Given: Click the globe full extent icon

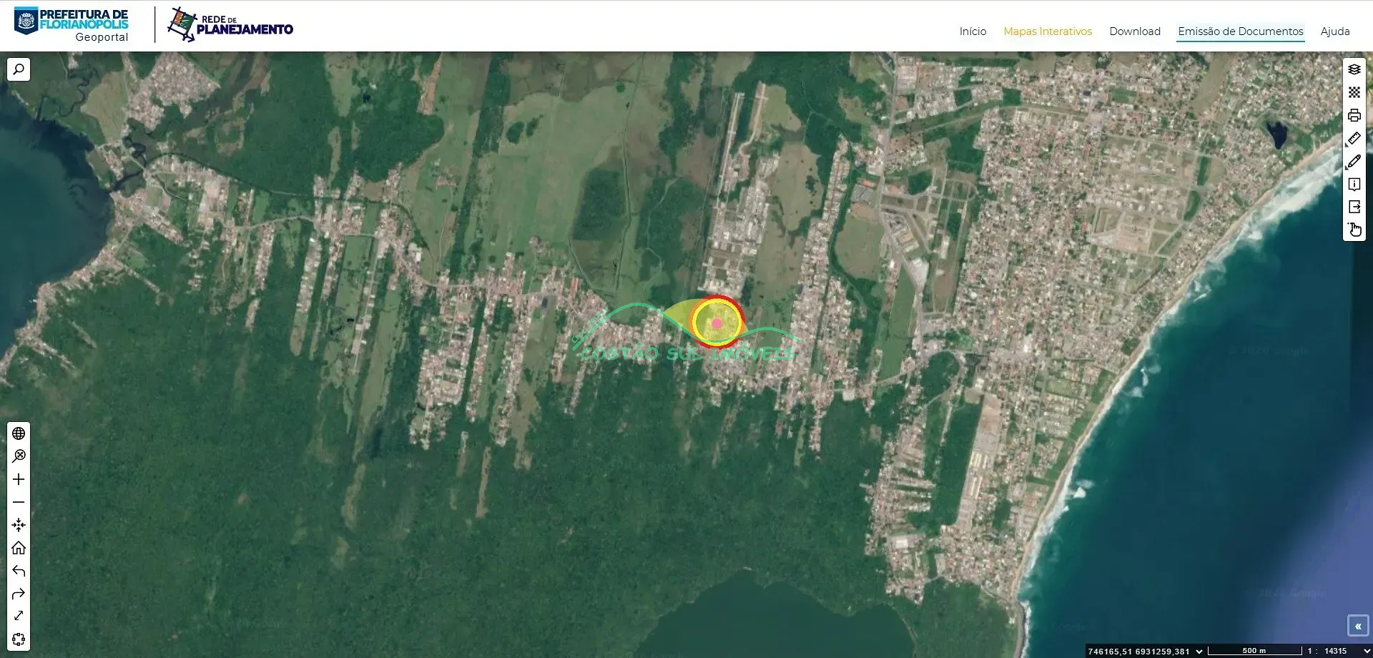Looking at the screenshot, I should (x=19, y=433).
